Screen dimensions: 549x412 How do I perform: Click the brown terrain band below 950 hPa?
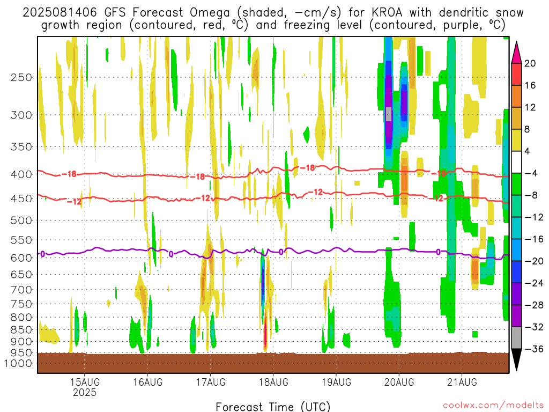(x=273, y=363)
